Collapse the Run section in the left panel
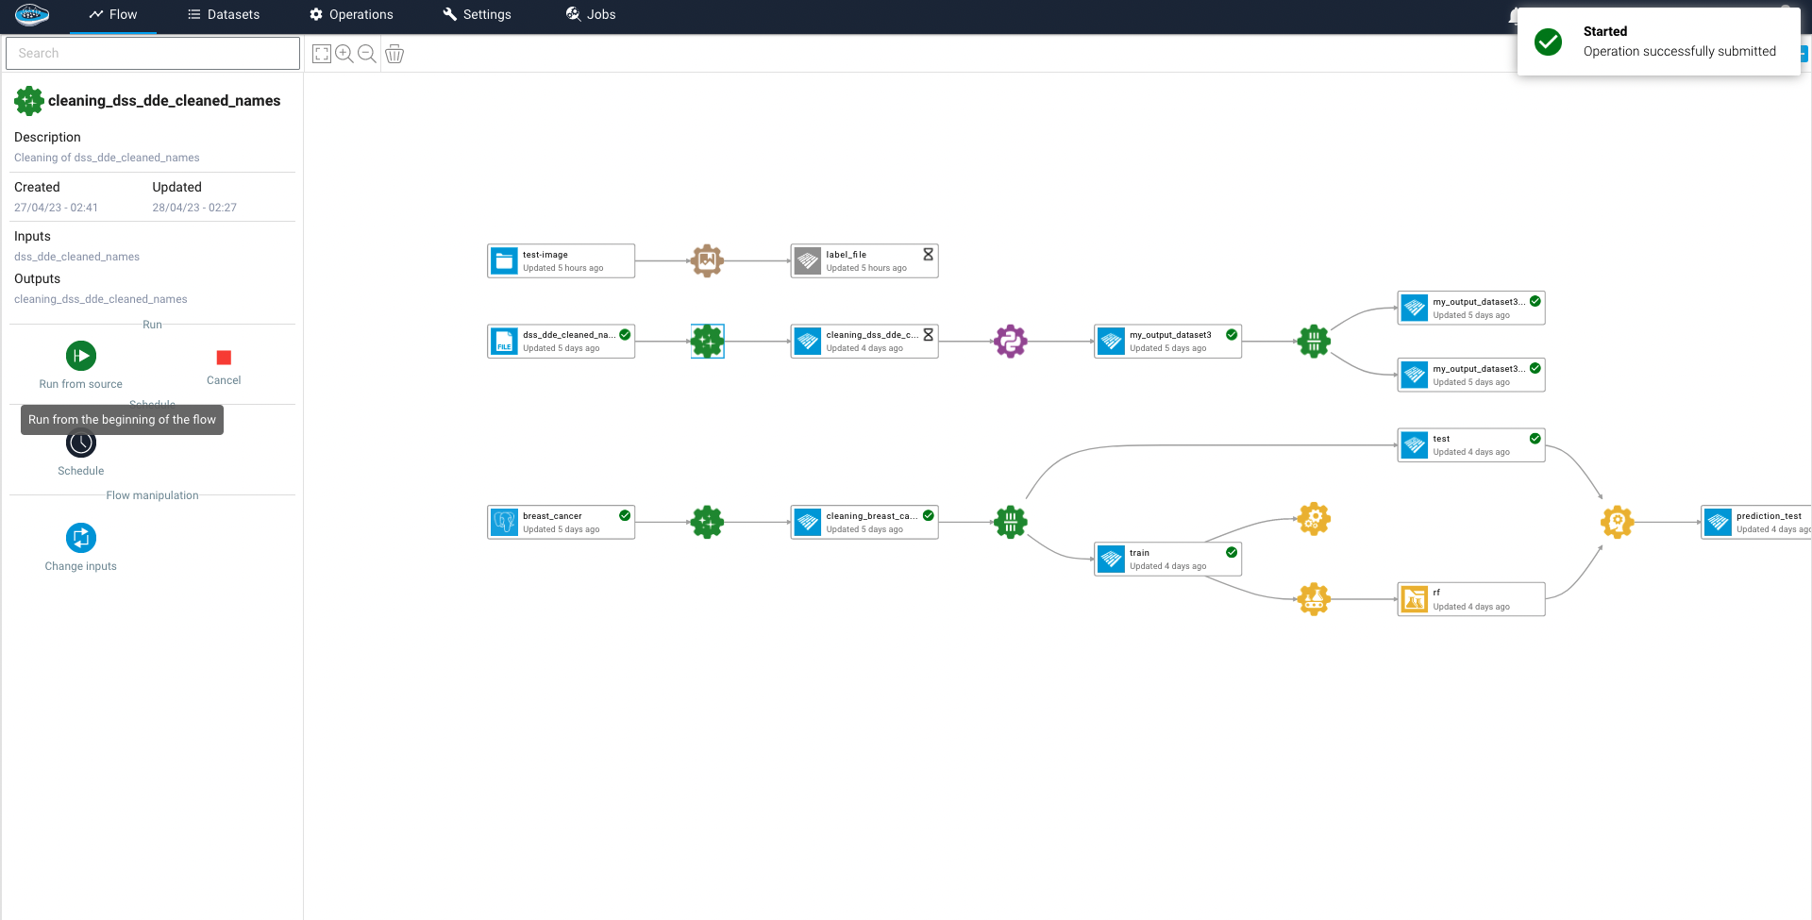Image resolution: width=1812 pixels, height=920 pixels. point(152,324)
